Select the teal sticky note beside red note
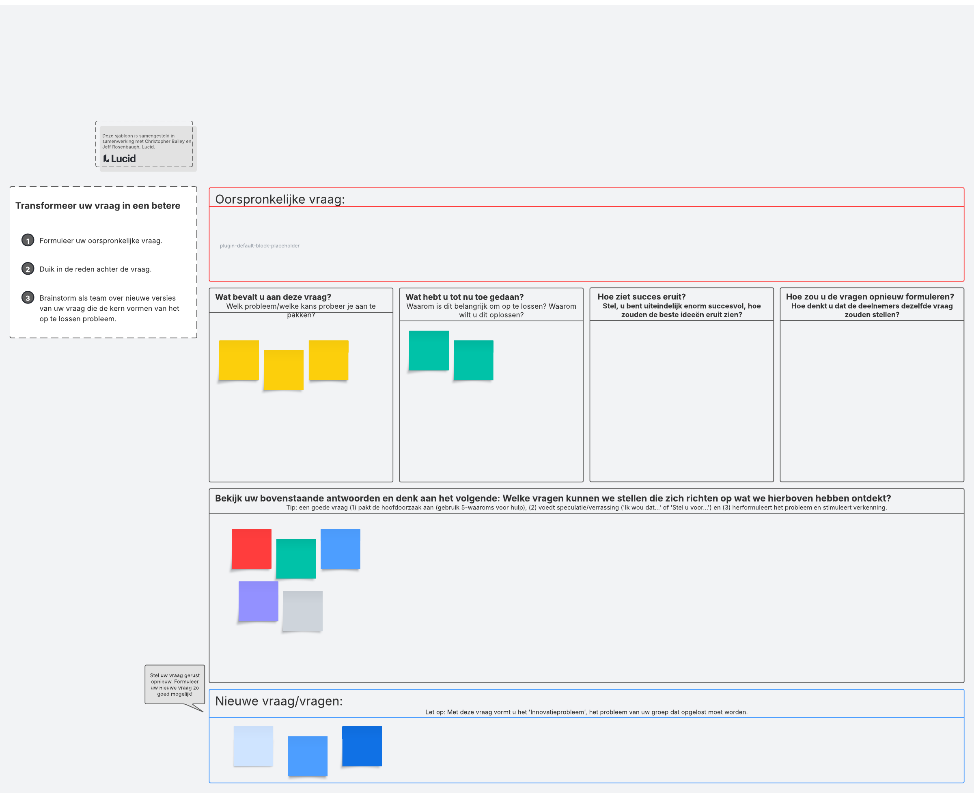The image size is (974, 798). 296,558
